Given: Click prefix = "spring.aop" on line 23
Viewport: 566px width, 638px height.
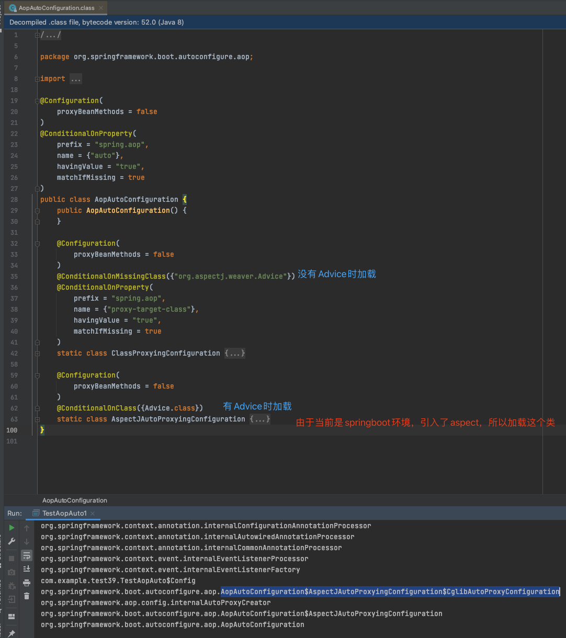Looking at the screenshot, I should [103, 145].
